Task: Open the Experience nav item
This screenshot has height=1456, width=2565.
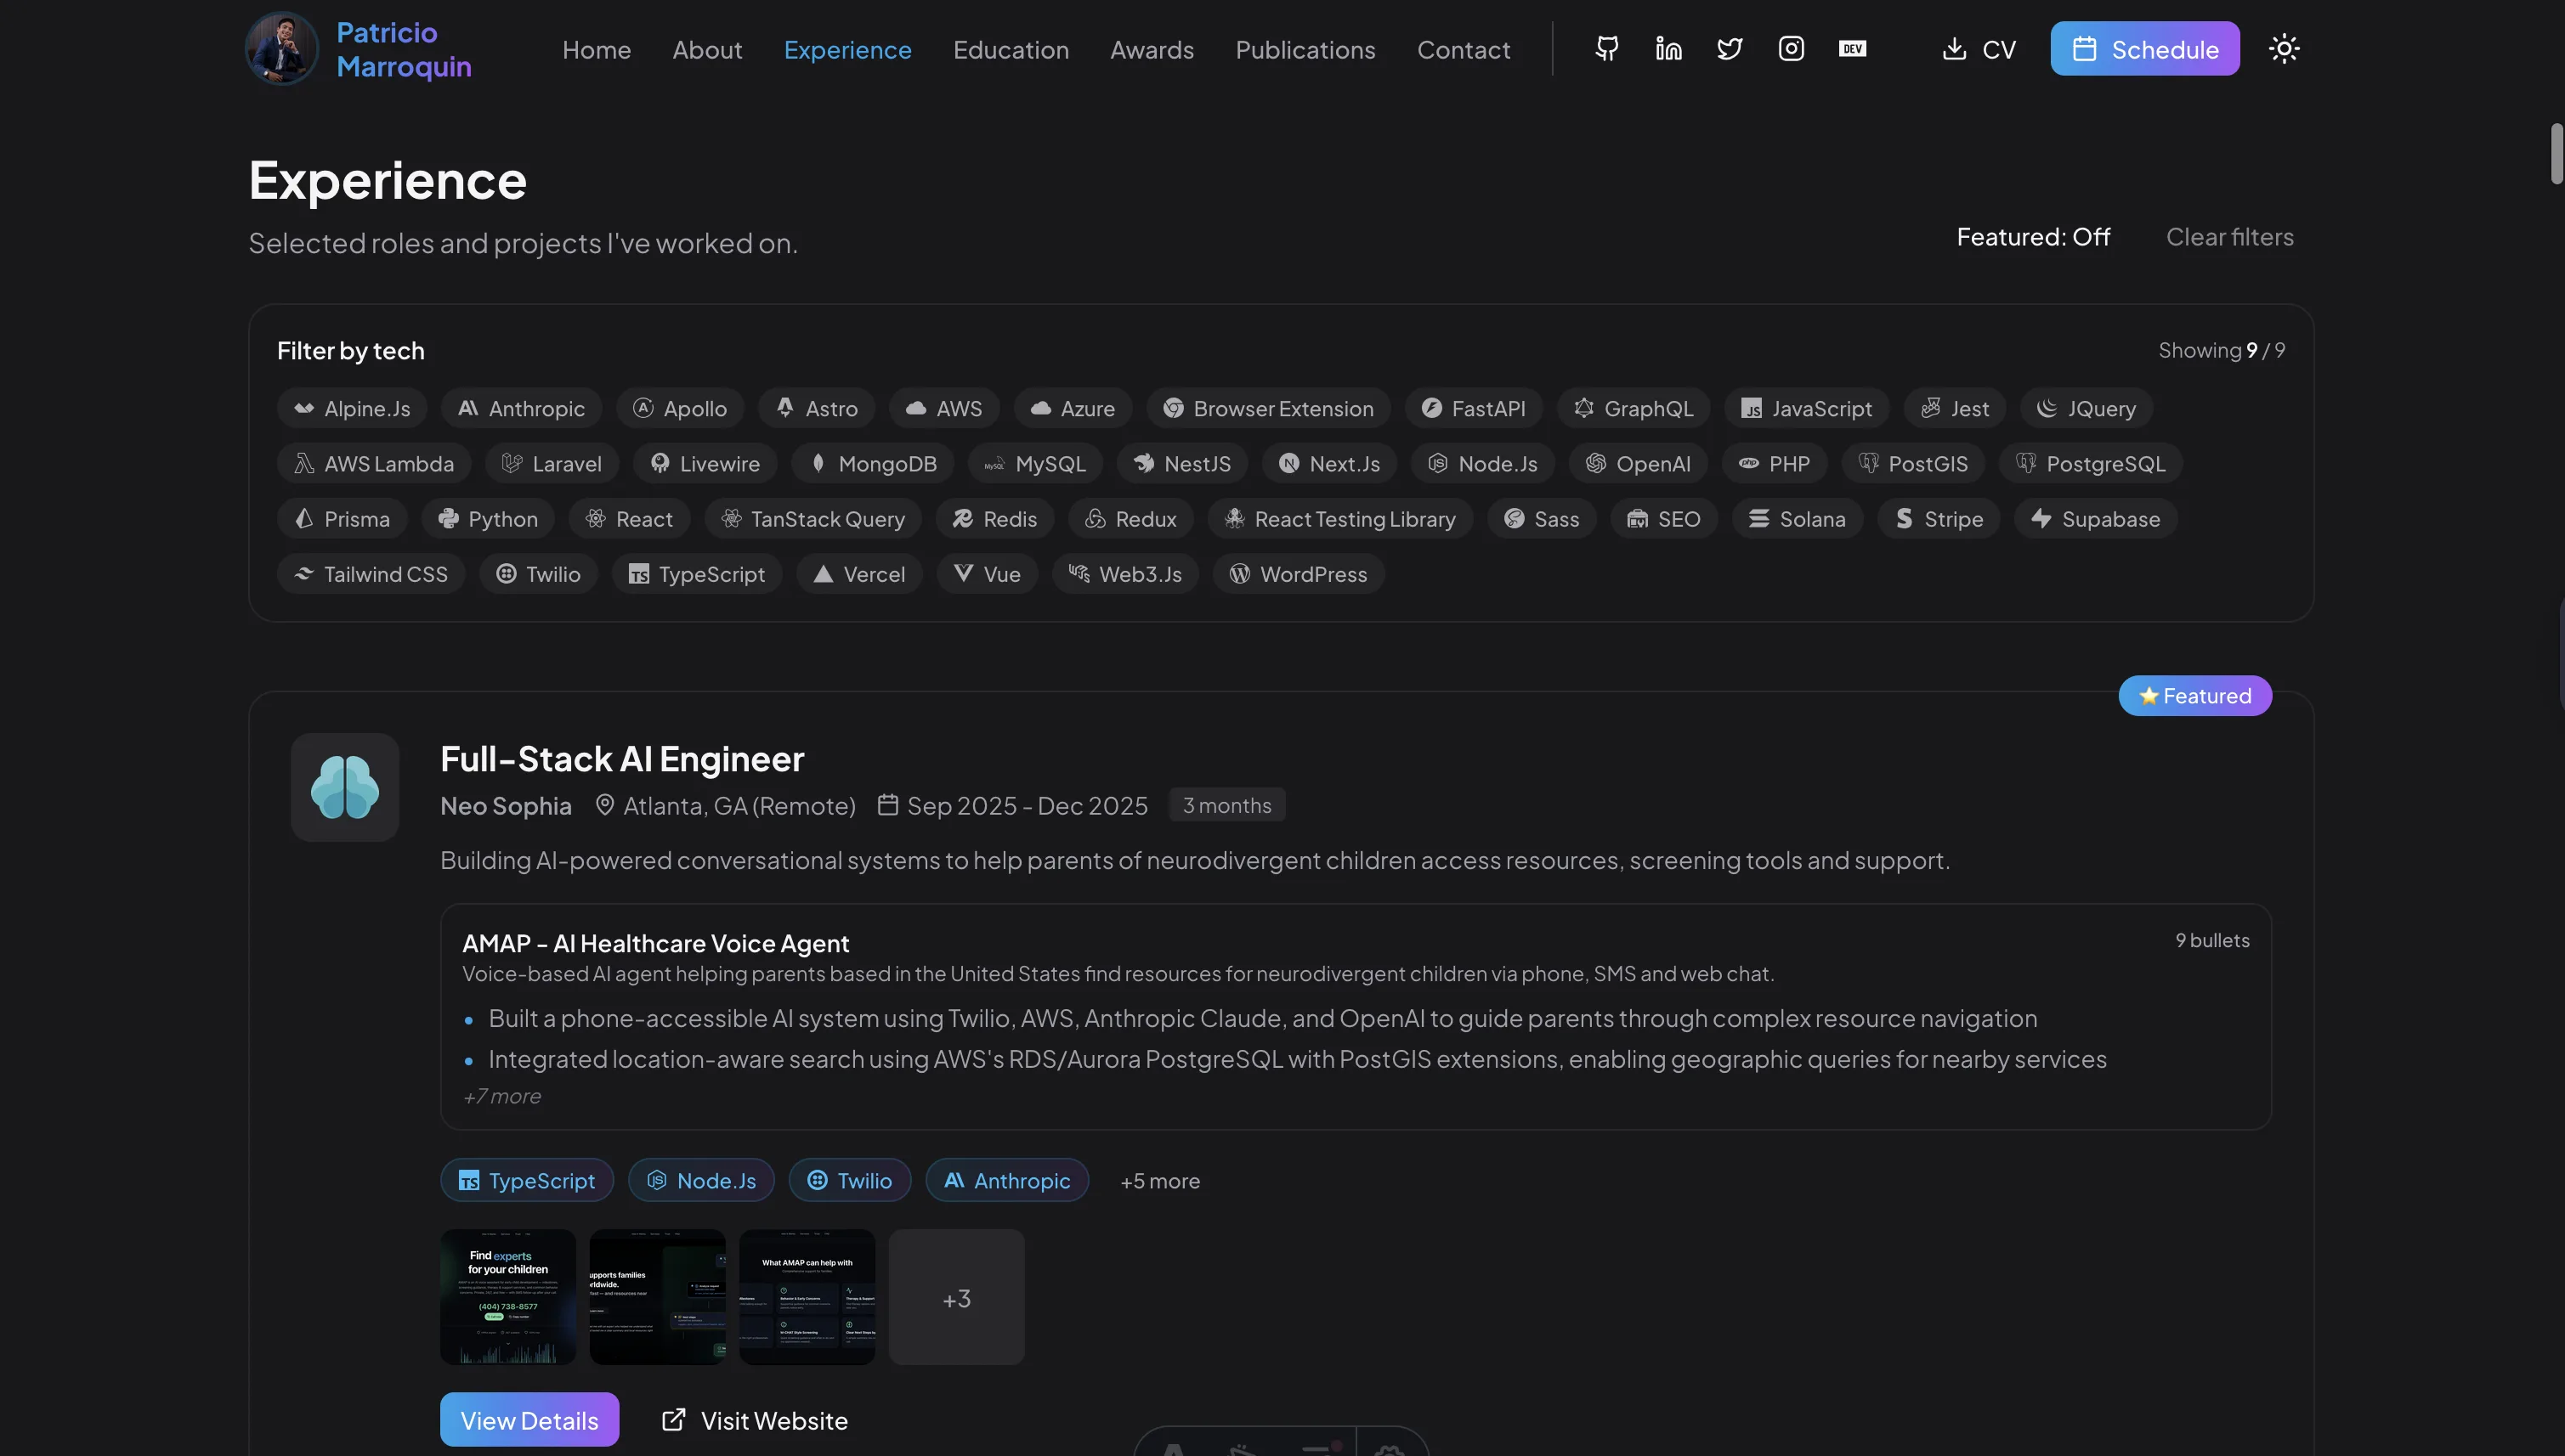Action: [847, 49]
